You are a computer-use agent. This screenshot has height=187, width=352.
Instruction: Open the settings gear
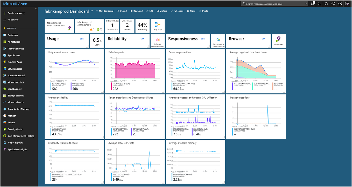pos(326,4)
